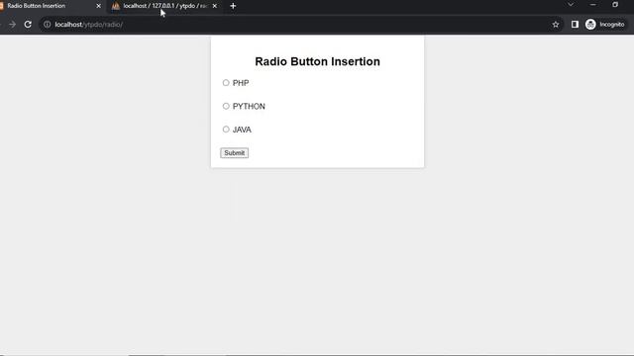Select the PHP radio button
634x356 pixels.
pyautogui.click(x=226, y=83)
